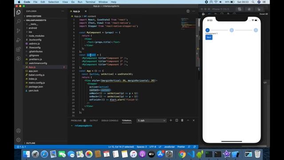
Task: Maximize the panel with up chevron
Action: click(188, 120)
